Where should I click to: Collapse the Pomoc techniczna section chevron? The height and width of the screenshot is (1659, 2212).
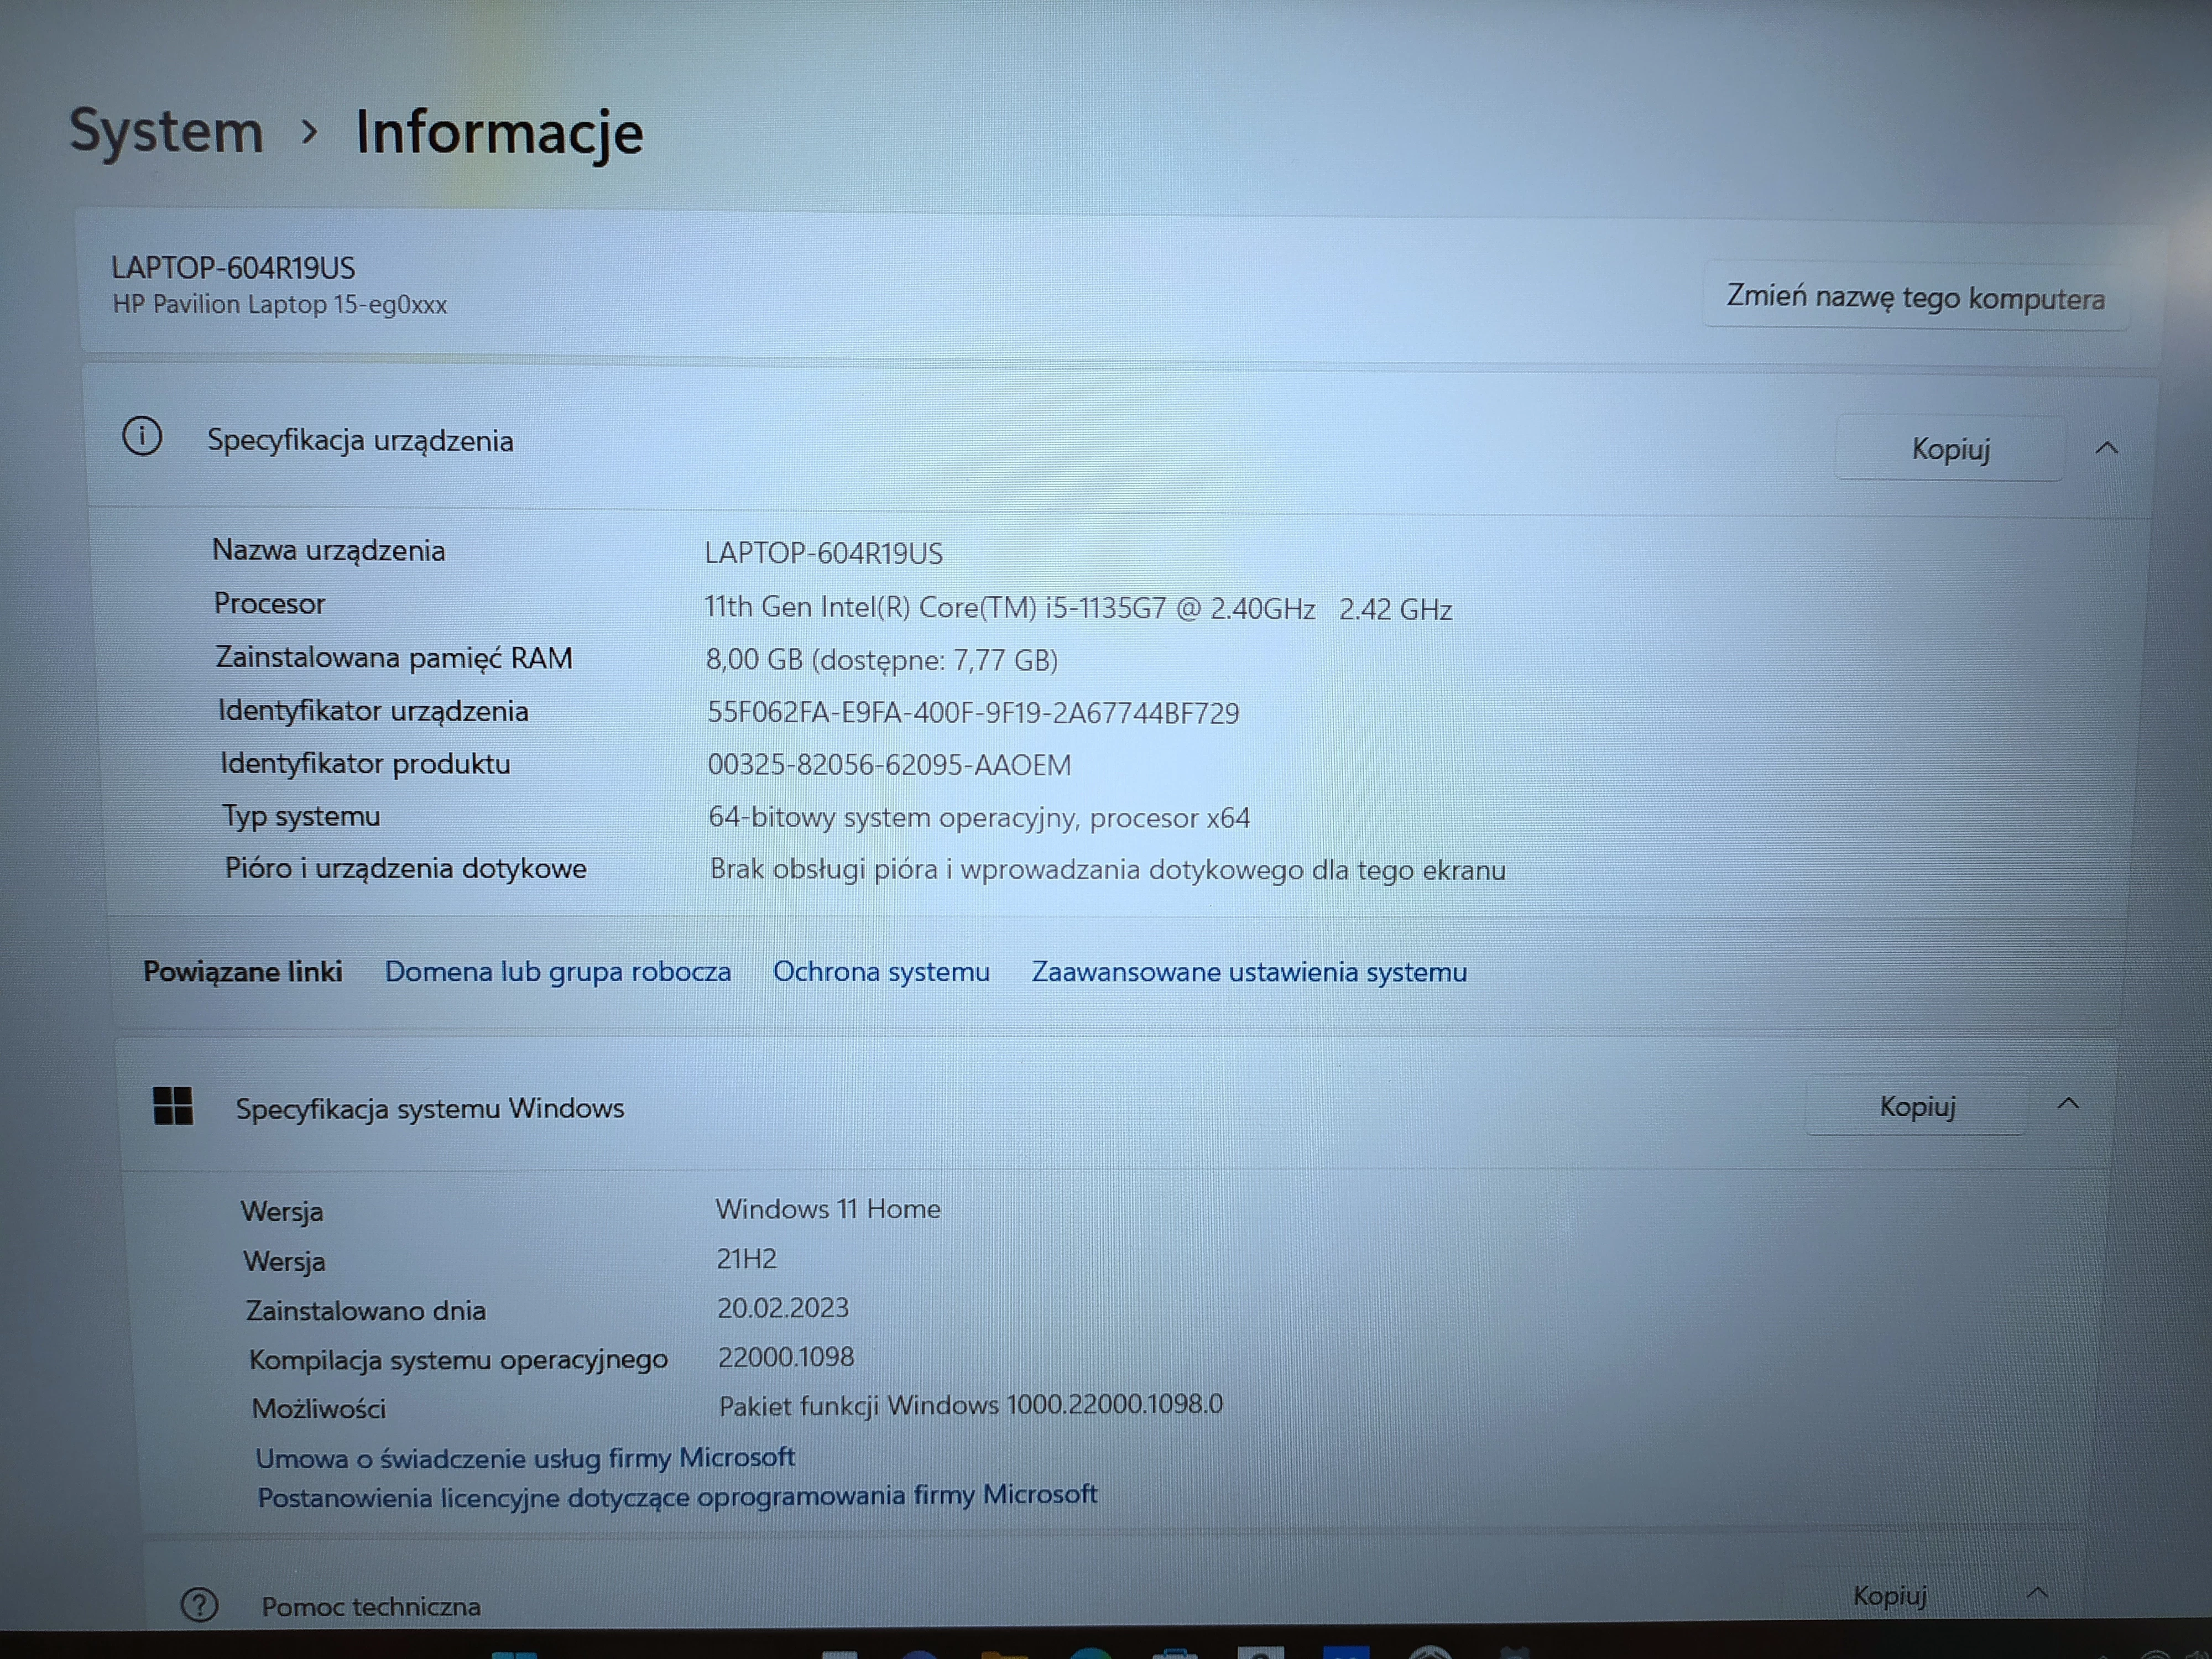(x=2037, y=1593)
